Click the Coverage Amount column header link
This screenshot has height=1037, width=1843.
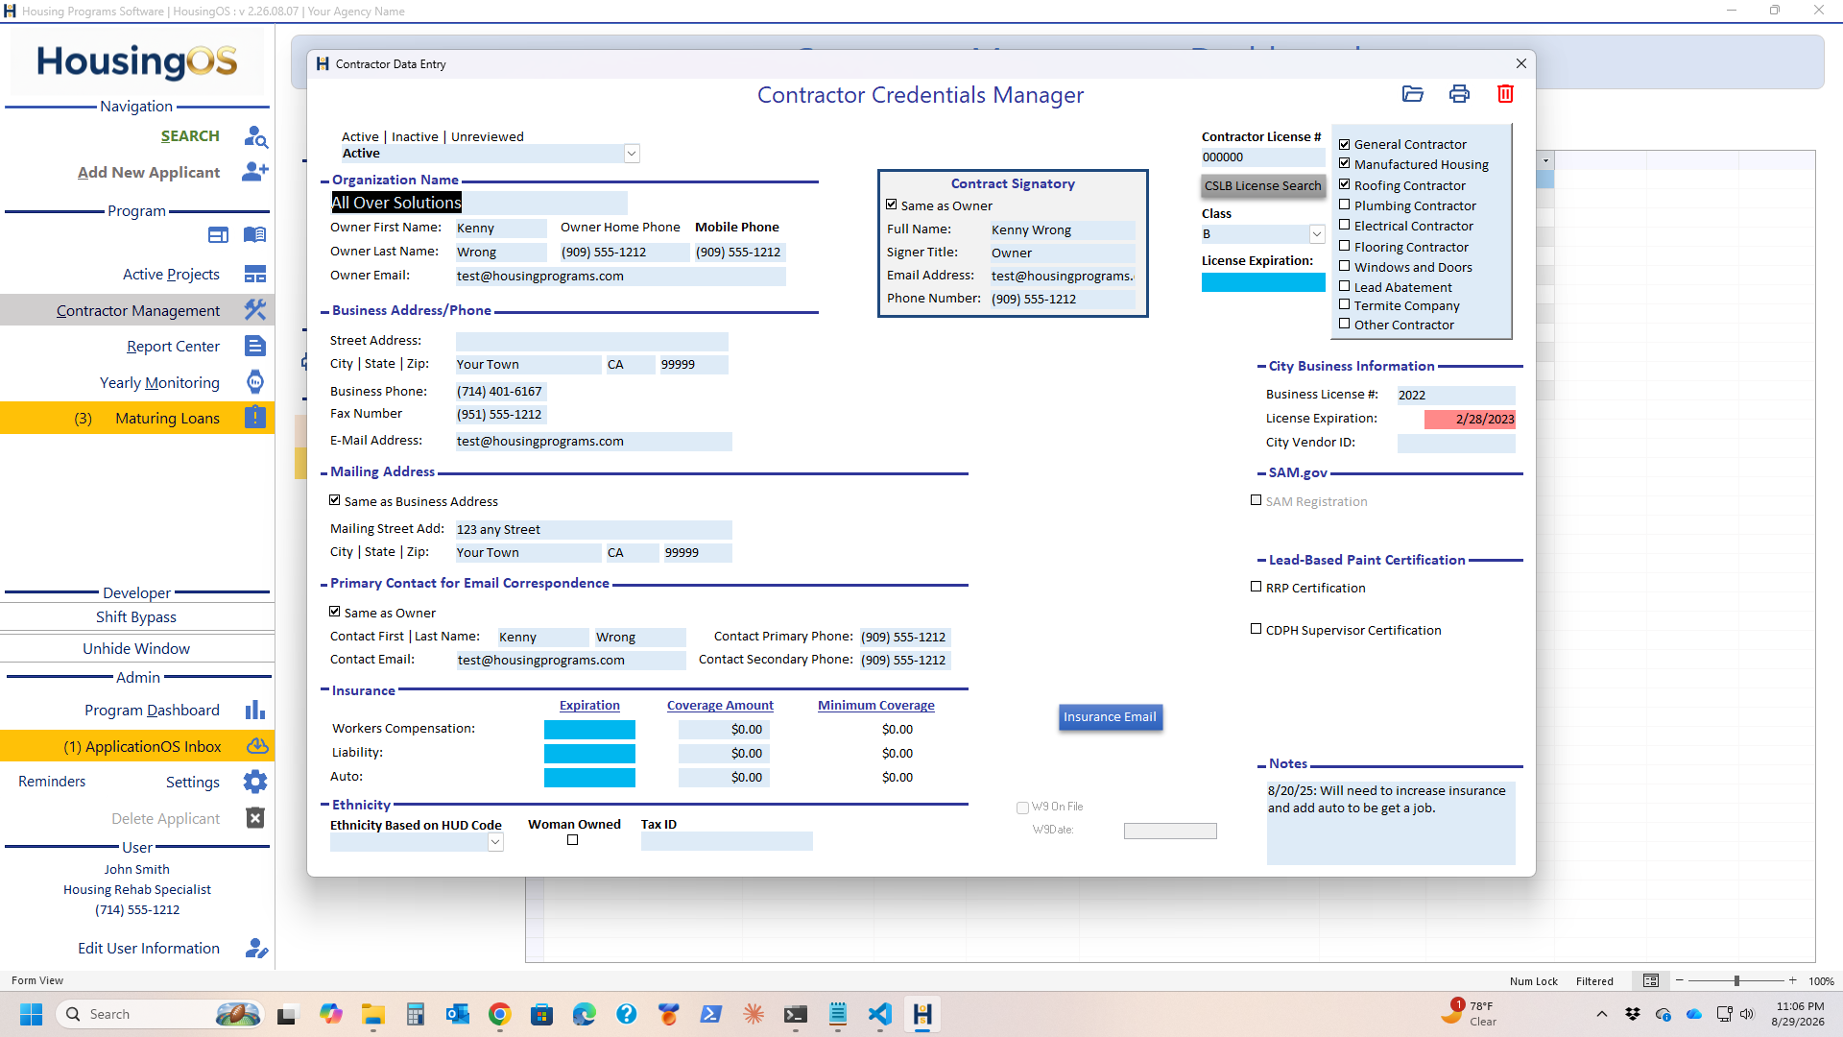tap(720, 705)
